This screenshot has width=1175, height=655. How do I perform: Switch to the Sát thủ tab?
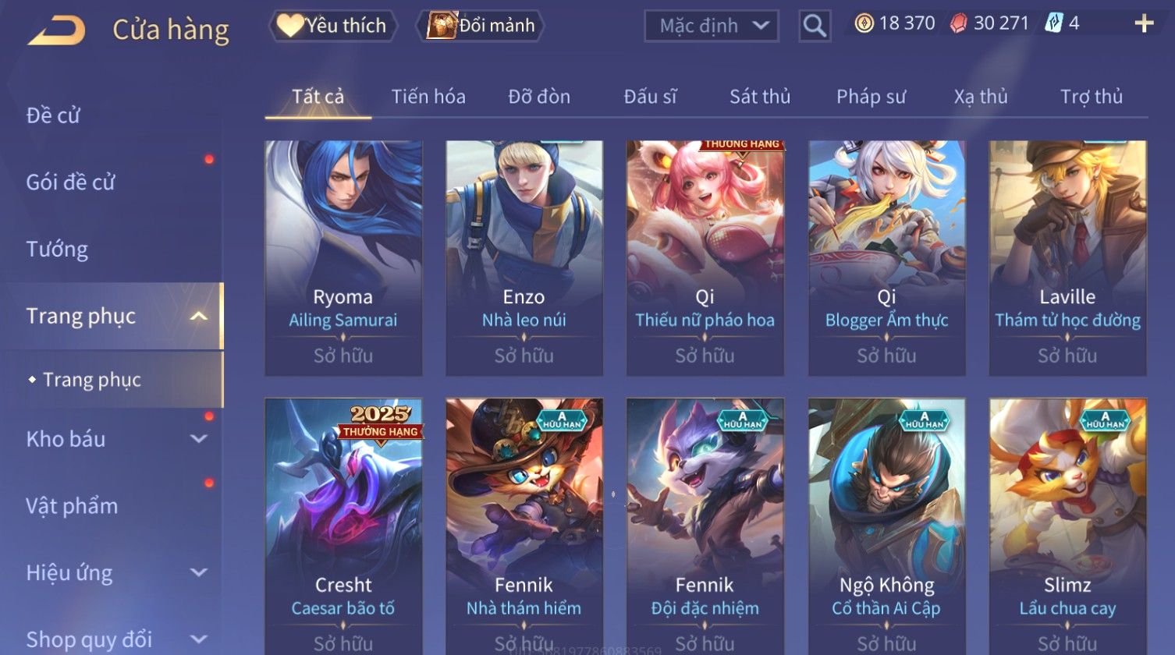pos(760,97)
